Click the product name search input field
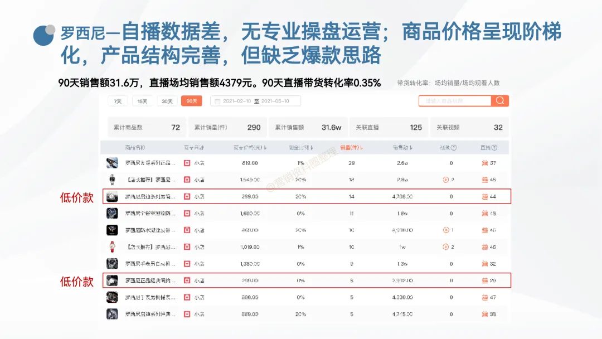 click(x=455, y=101)
